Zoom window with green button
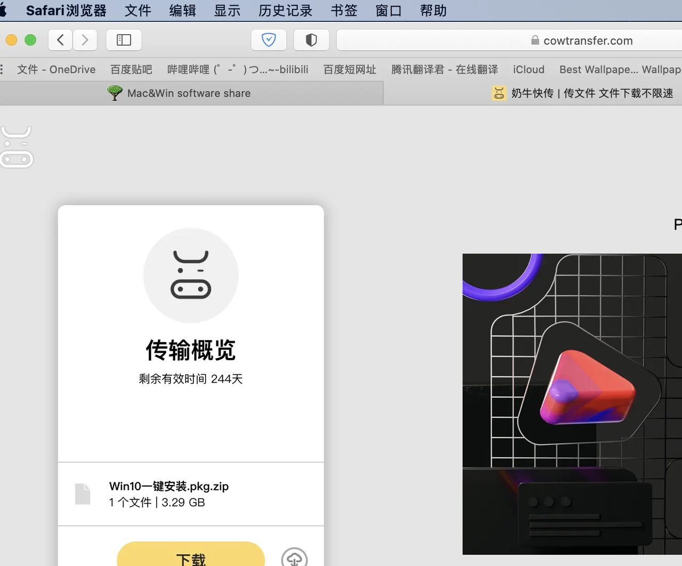Screen dimensions: 682x566 pos(30,40)
